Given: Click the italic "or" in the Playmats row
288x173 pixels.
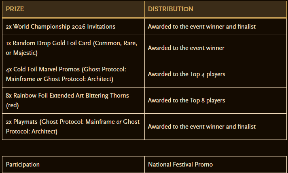Looking at the screenshot, I should click(119, 121).
